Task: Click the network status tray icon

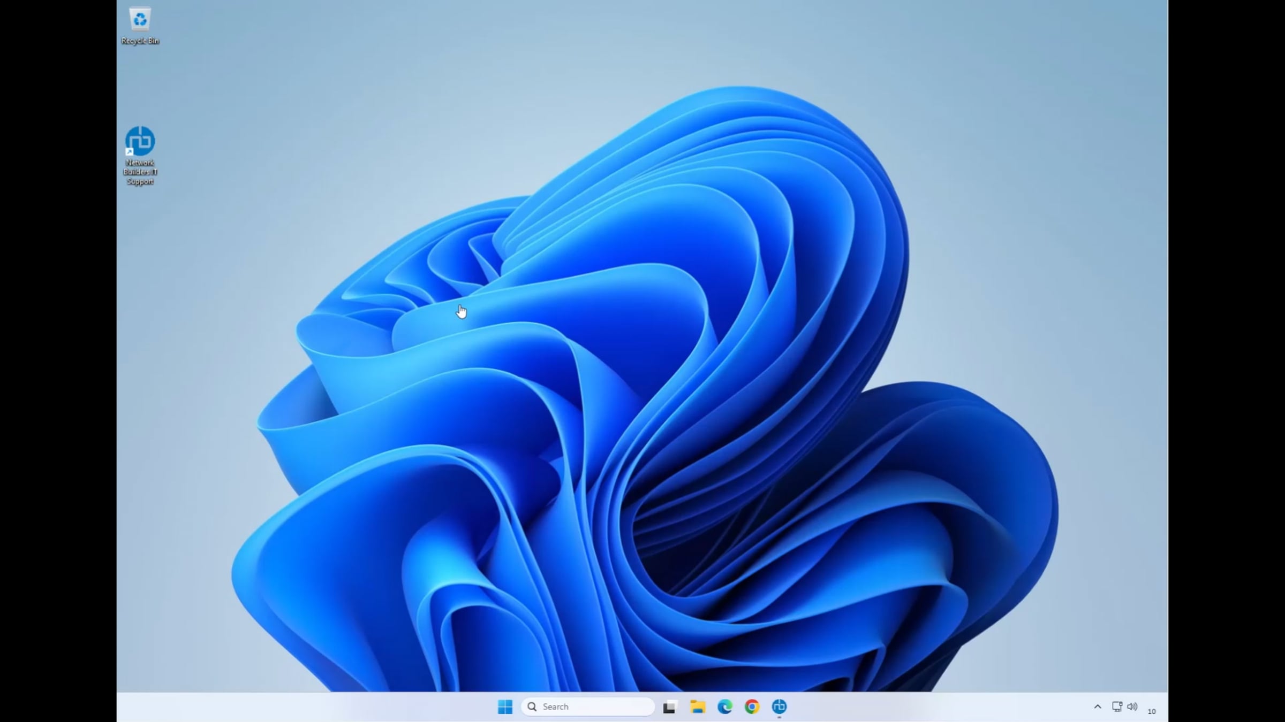Action: click(x=1117, y=706)
